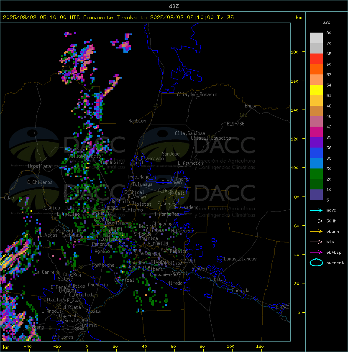
Task: Select the red swatch in the dBZ scale
Action: tap(316, 59)
